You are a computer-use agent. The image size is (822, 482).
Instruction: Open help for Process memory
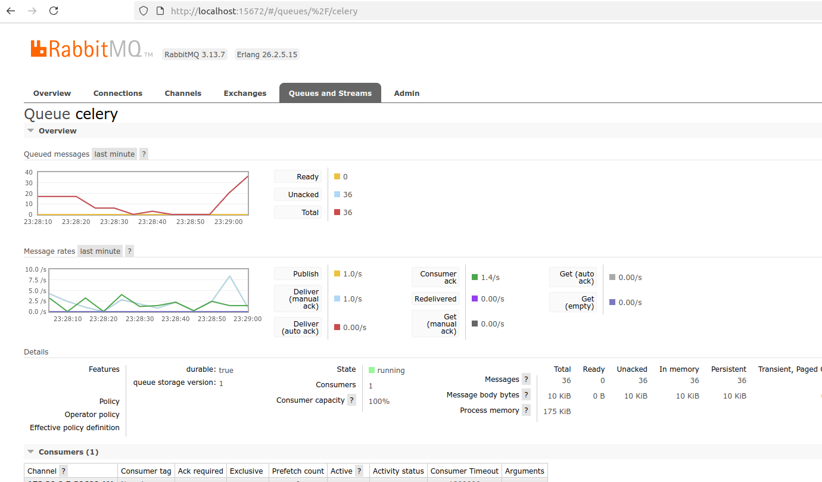click(x=526, y=410)
